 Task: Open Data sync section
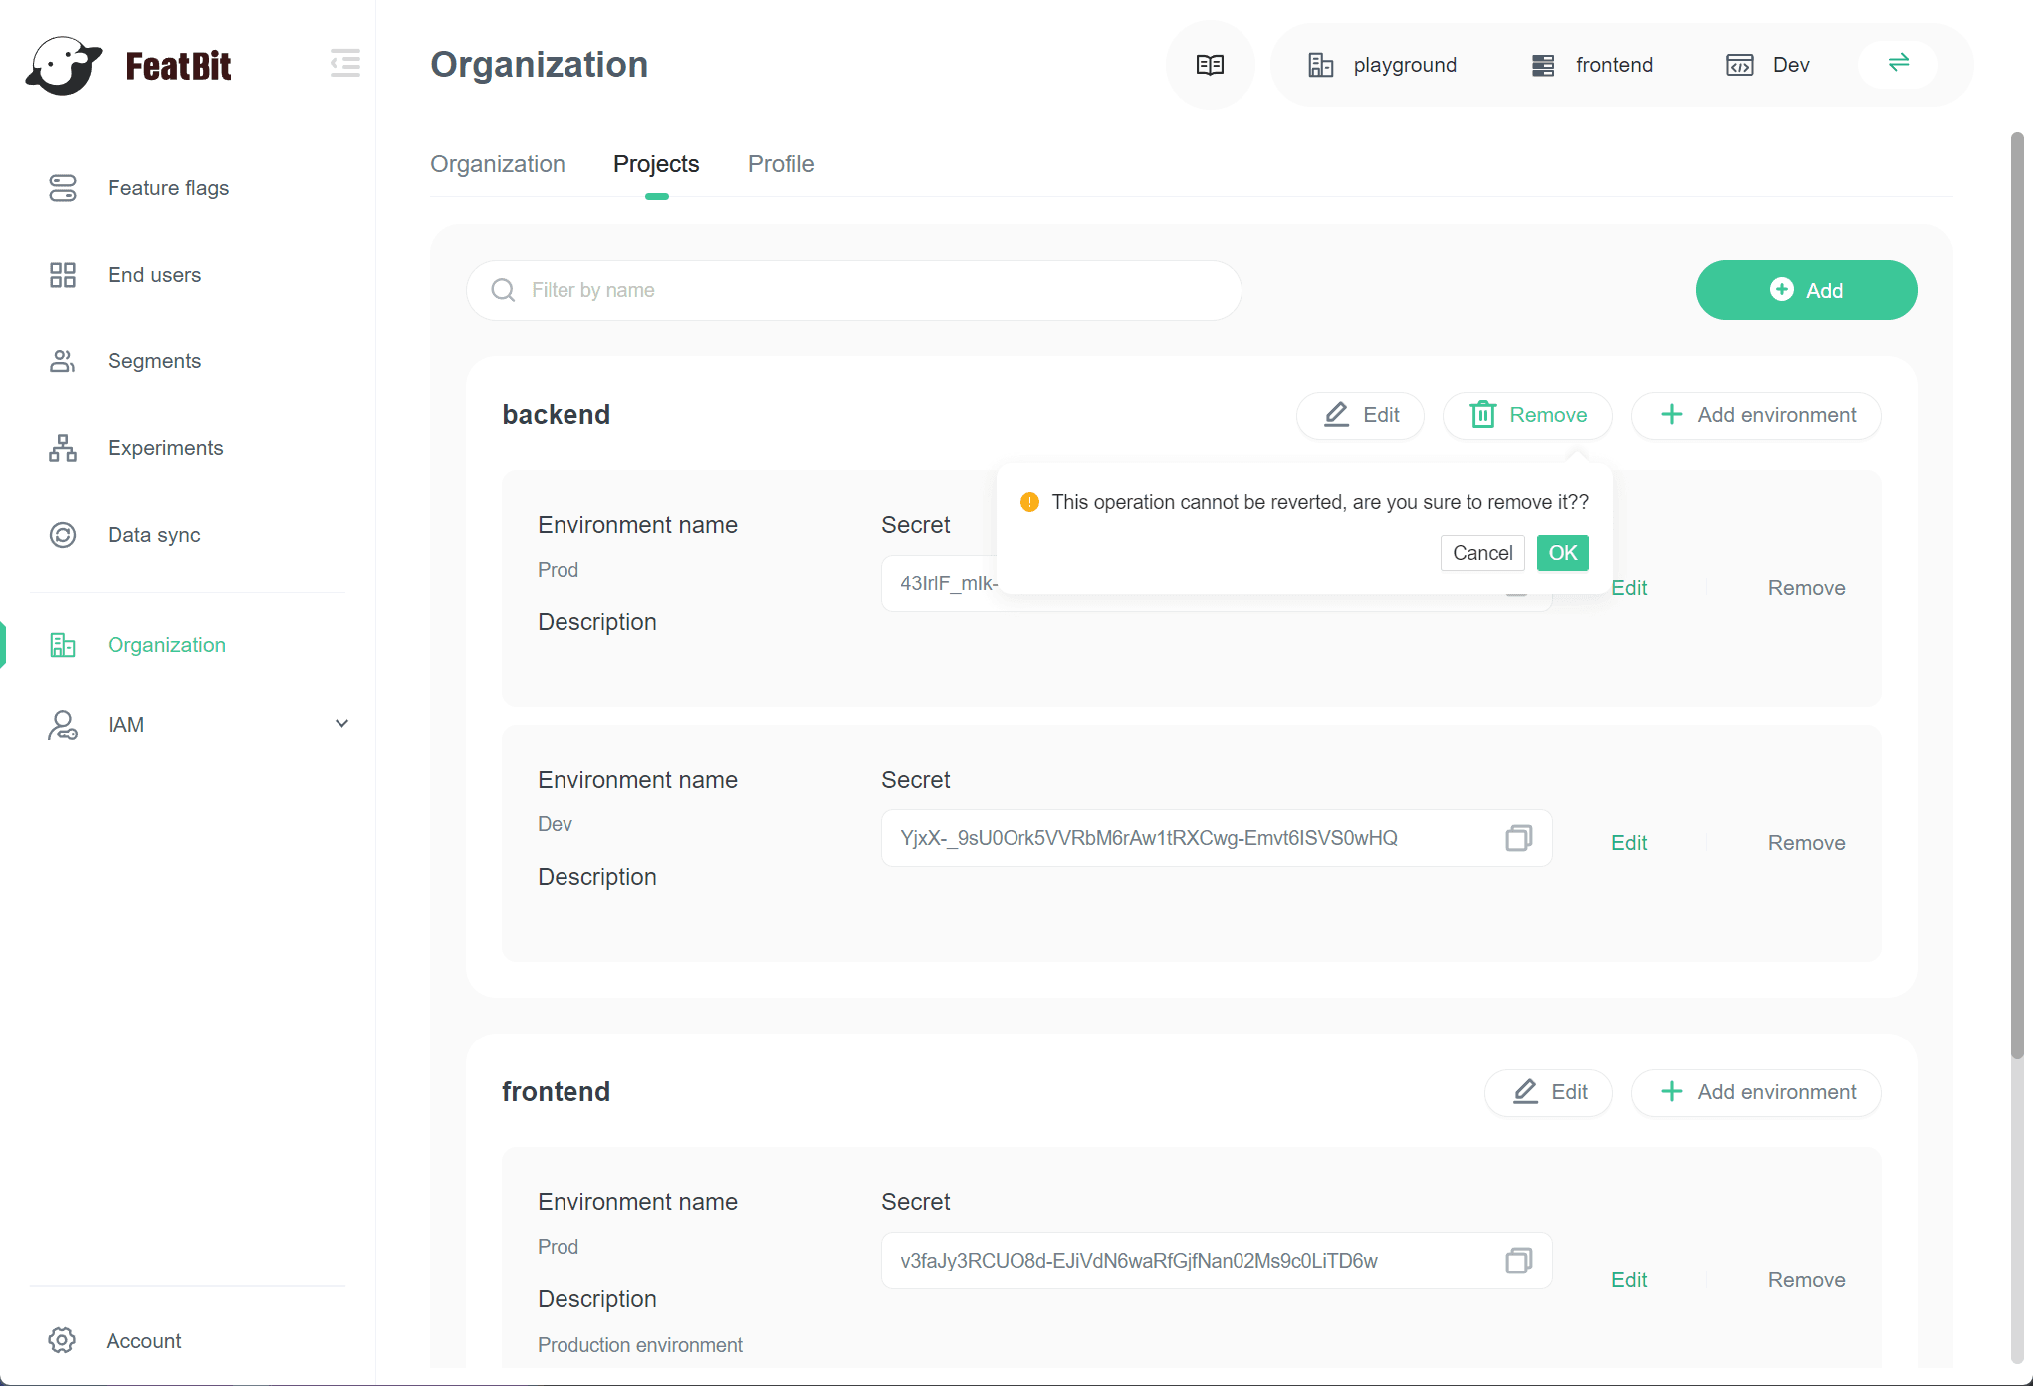153,535
